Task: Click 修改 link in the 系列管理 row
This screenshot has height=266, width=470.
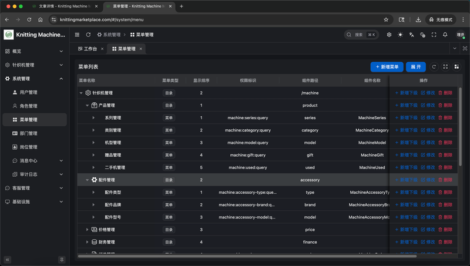Action: click(x=428, y=118)
